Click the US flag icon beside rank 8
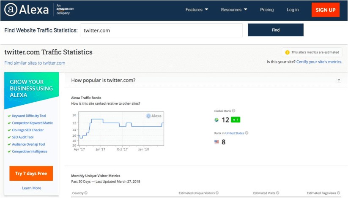 coord(216,142)
